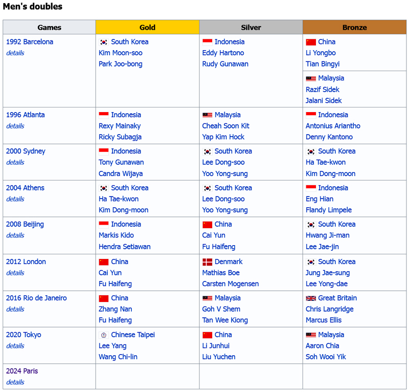Open the Chinese Taipei country link
409x392 pixels.
(133, 335)
